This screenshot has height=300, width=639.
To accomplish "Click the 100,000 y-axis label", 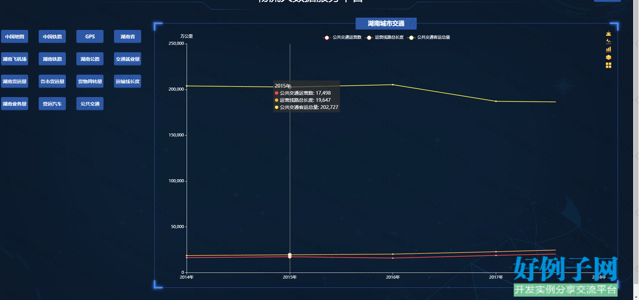I will click(176, 181).
